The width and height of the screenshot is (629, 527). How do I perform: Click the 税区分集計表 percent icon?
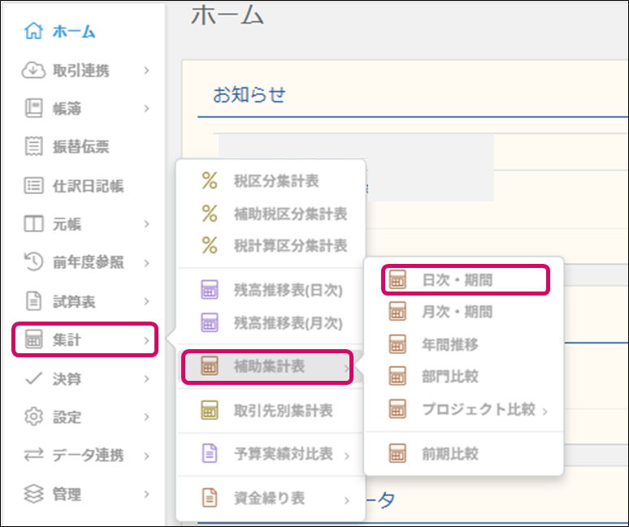[210, 181]
